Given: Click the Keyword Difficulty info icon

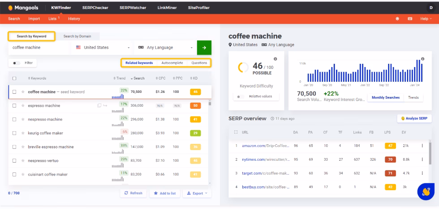Looking at the screenshot, I should pyautogui.click(x=275, y=59).
